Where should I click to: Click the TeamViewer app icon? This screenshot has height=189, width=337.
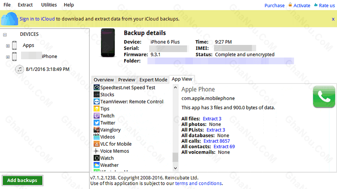pyautogui.click(x=96, y=102)
